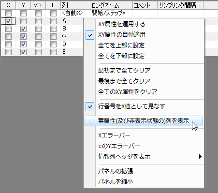Screen dimensions: 218x193
Task: Select column name E in the list
Action: click(64, 52)
